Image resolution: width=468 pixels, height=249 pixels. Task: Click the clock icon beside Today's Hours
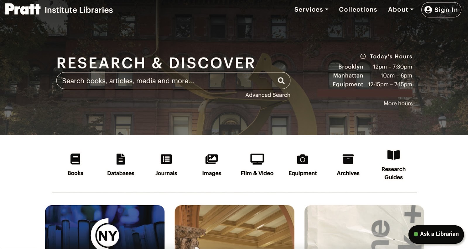pyautogui.click(x=363, y=56)
